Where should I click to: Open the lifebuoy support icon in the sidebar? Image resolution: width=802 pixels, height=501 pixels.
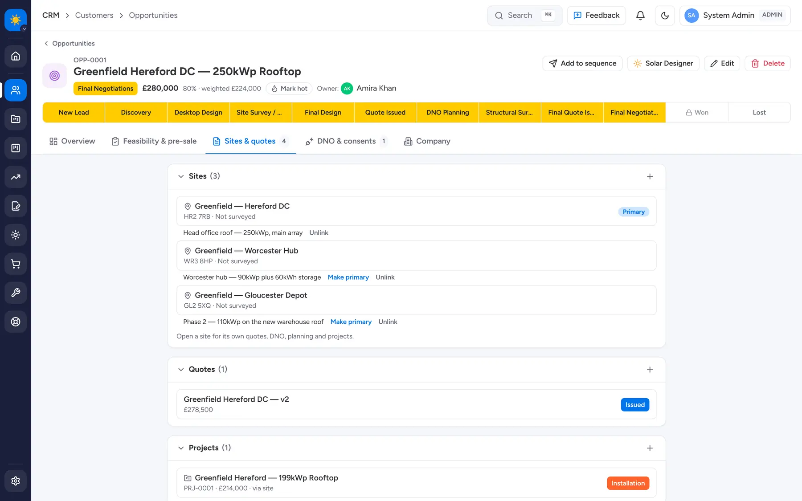click(x=16, y=322)
